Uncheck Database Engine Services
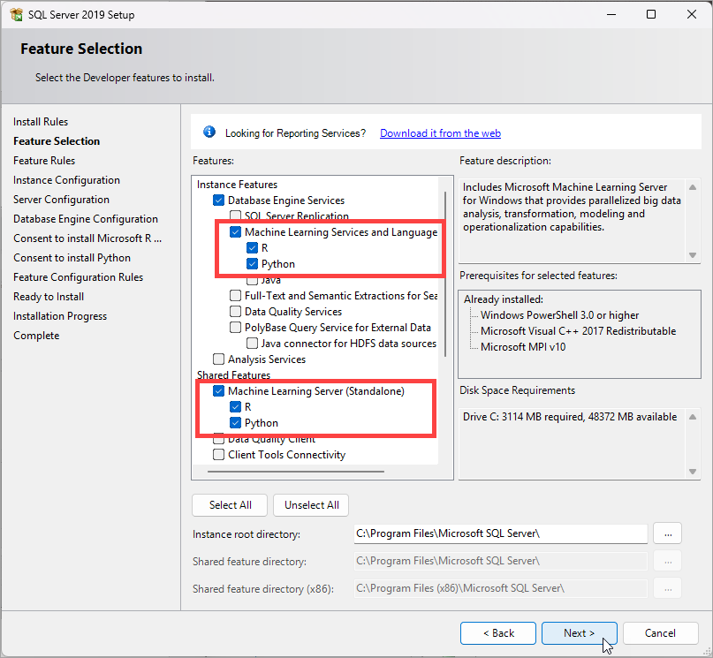This screenshot has height=658, width=713. coord(219,200)
